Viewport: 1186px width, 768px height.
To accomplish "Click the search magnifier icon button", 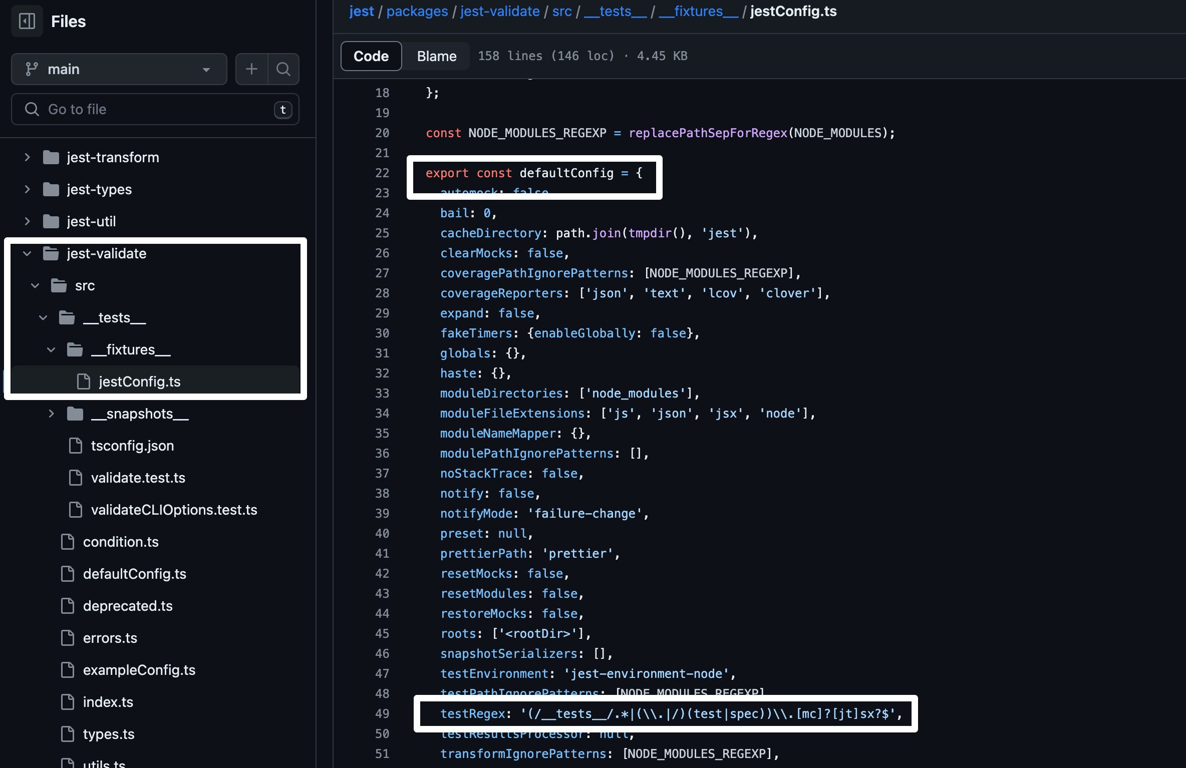I will [x=283, y=69].
